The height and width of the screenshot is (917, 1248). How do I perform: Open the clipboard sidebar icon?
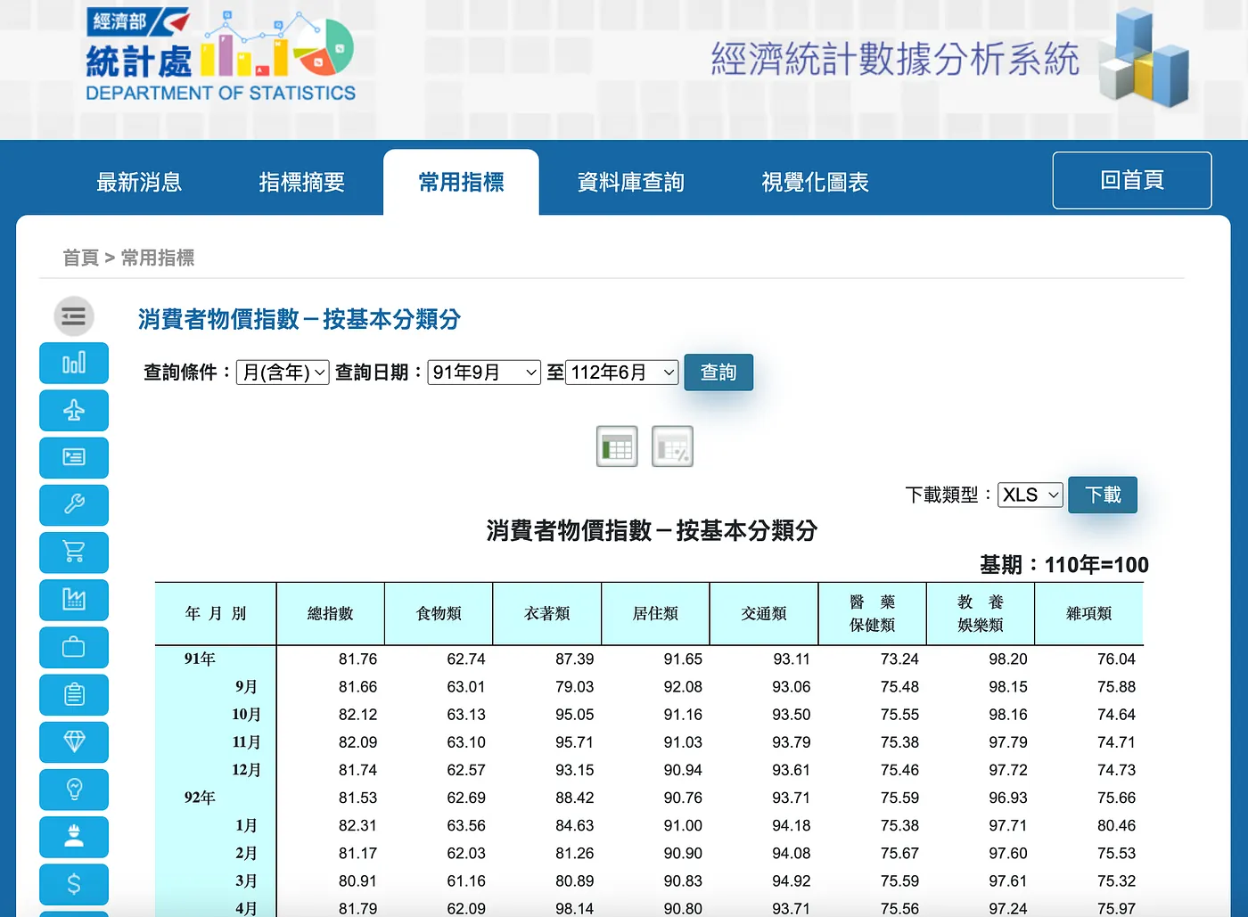click(x=74, y=694)
